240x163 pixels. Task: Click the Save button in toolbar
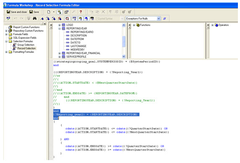pyautogui.click(x=34, y=12)
